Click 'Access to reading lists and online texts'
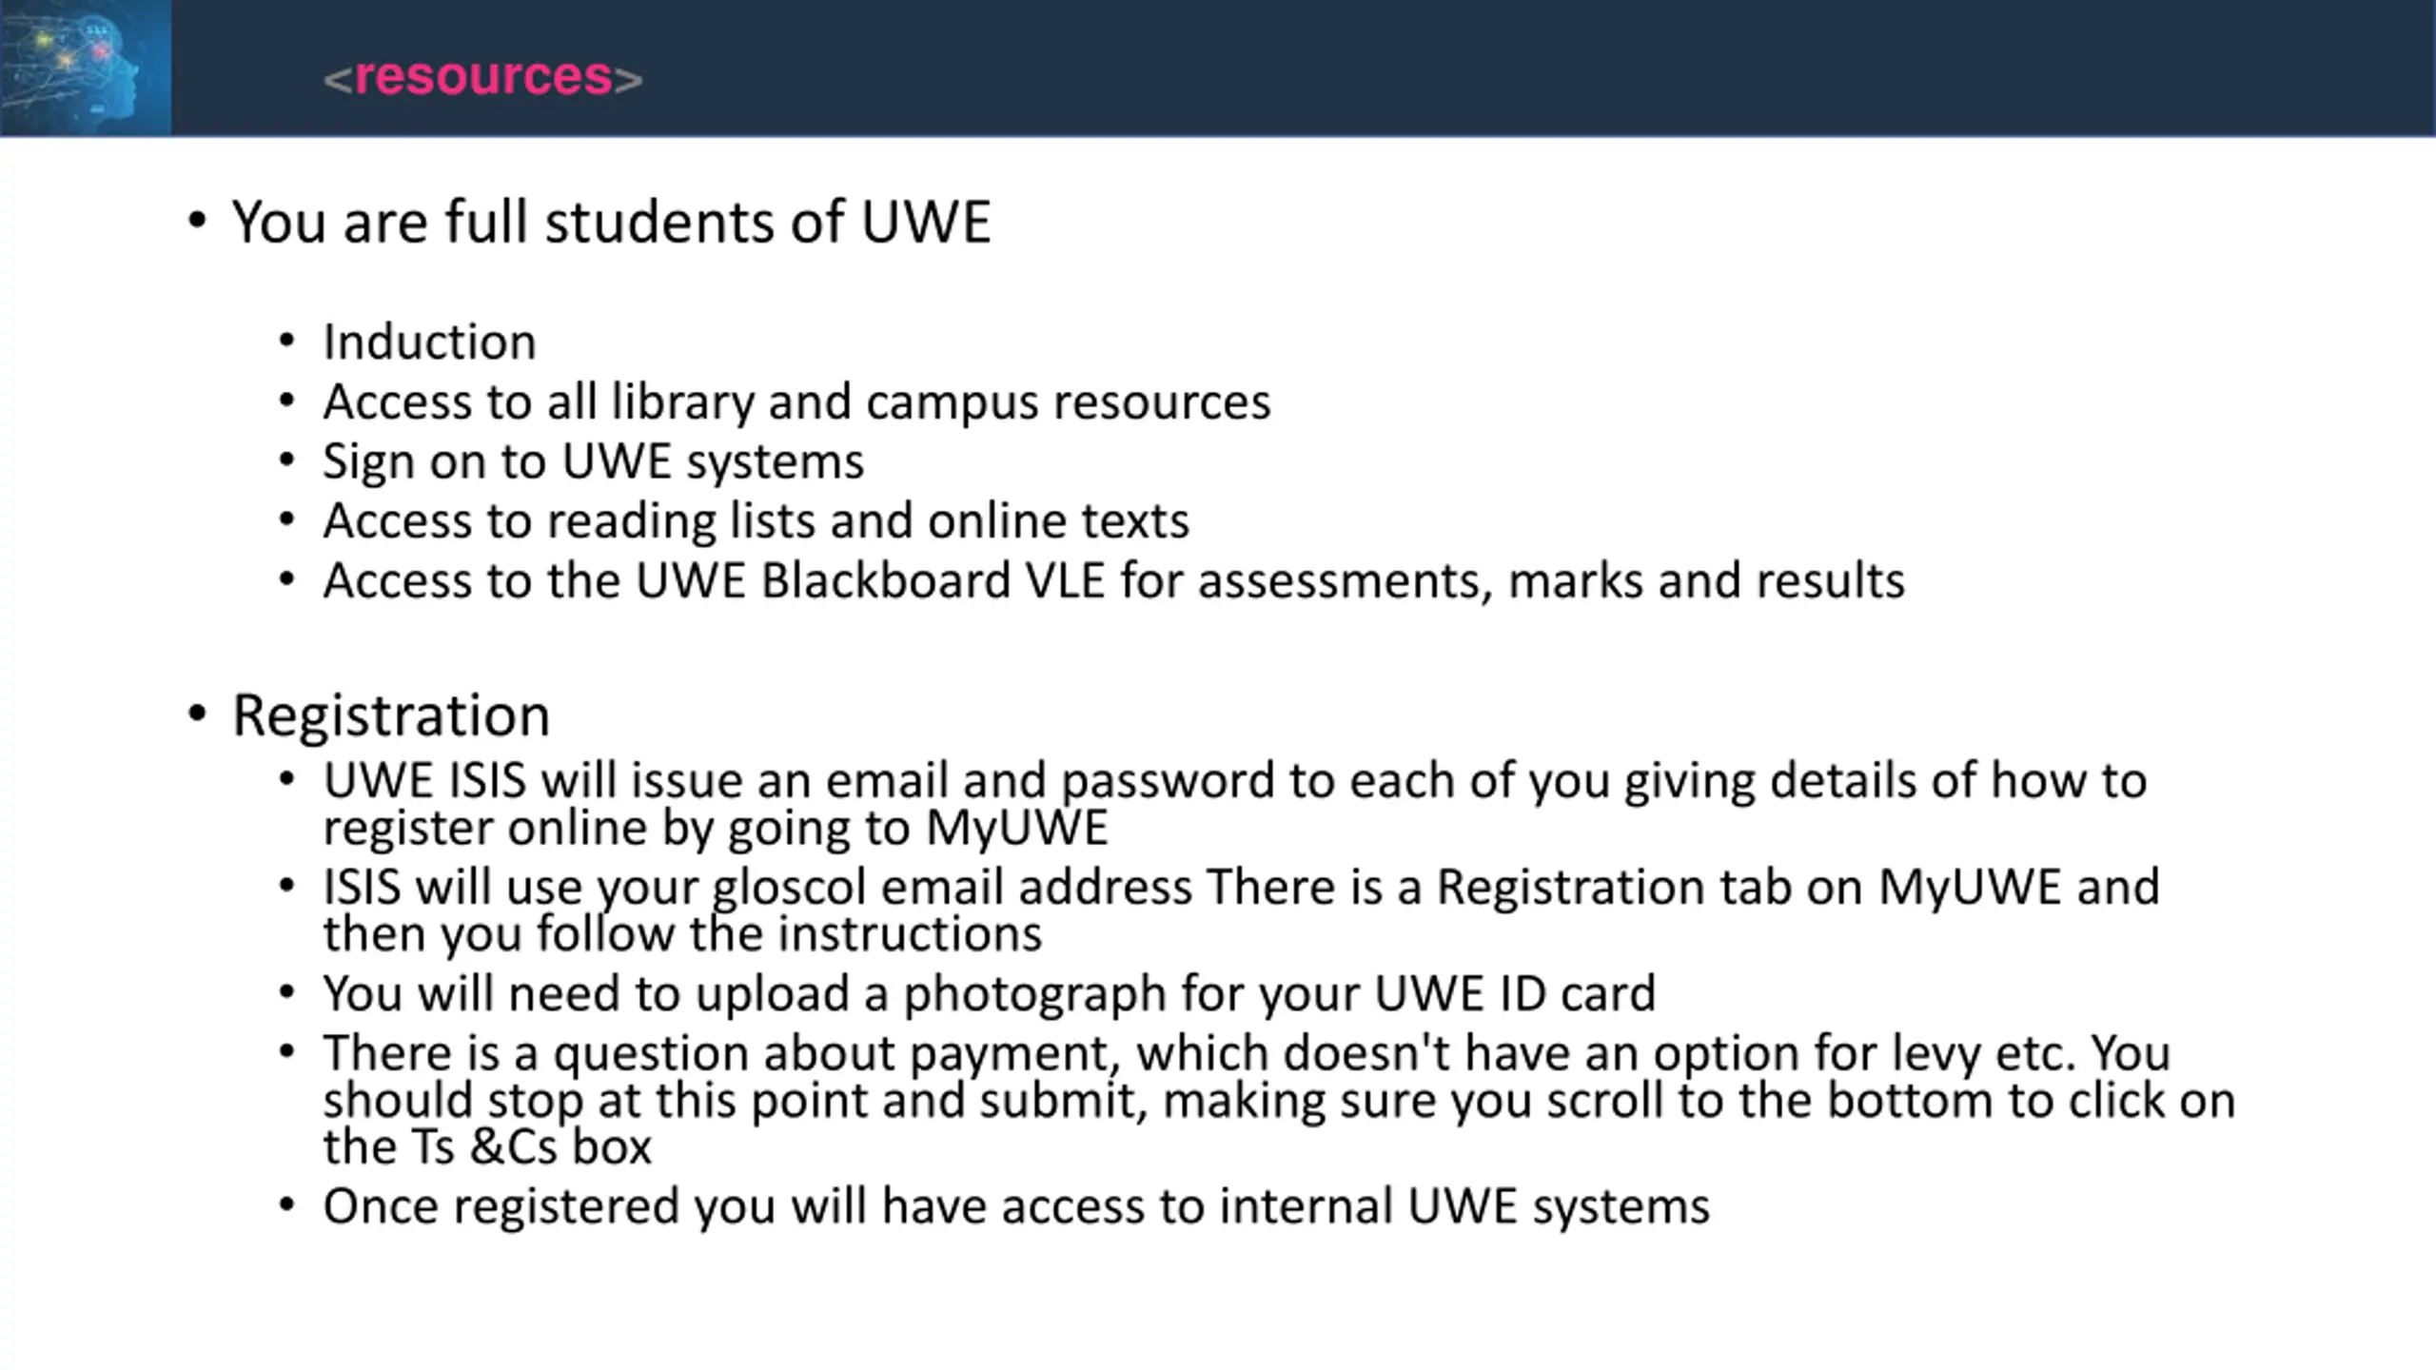 756,520
